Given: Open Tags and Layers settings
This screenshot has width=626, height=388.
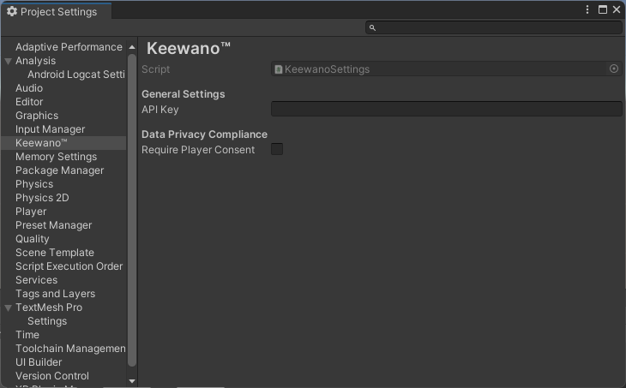Looking at the screenshot, I should (x=56, y=294).
